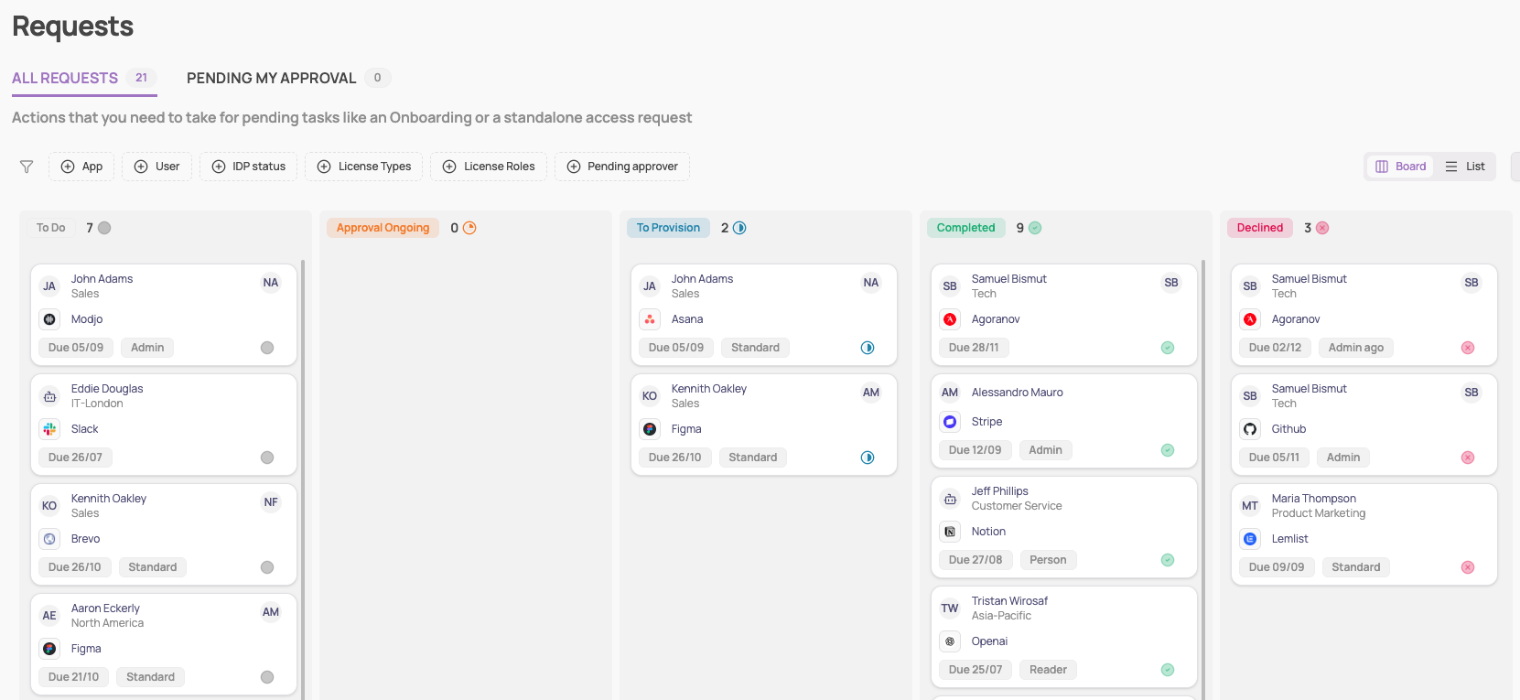This screenshot has width=1520, height=700.
Task: Open the License Types filter
Action: click(364, 167)
